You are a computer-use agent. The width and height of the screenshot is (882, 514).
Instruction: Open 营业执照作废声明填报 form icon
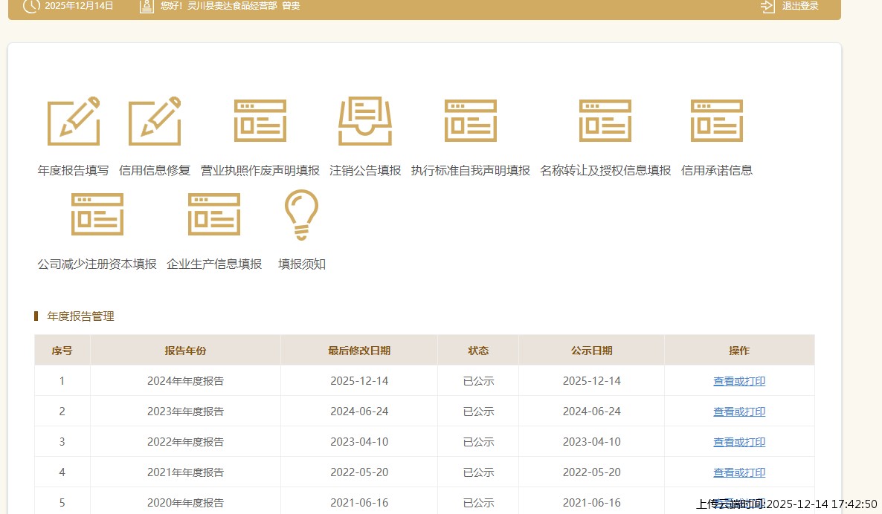tap(260, 121)
